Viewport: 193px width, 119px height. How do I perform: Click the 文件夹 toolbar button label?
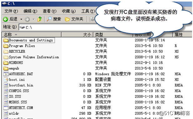point(77,19)
